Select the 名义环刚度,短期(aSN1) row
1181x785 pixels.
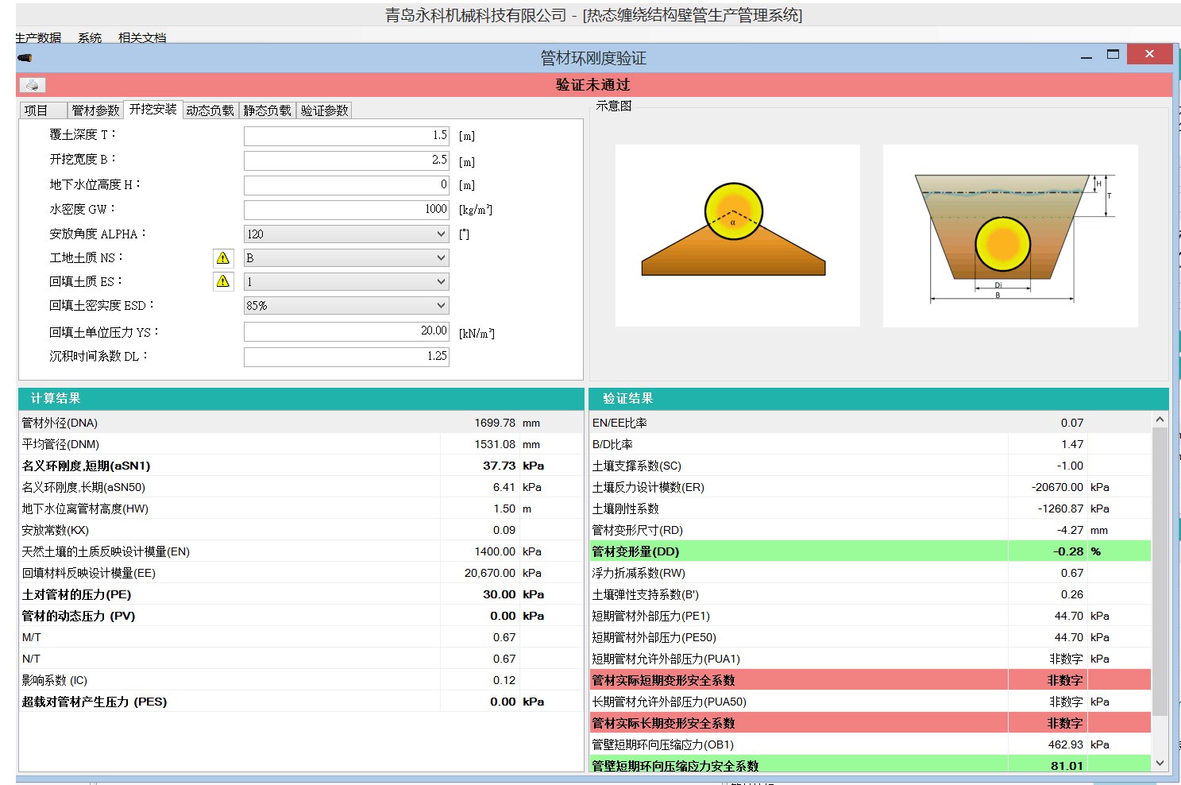click(300, 466)
